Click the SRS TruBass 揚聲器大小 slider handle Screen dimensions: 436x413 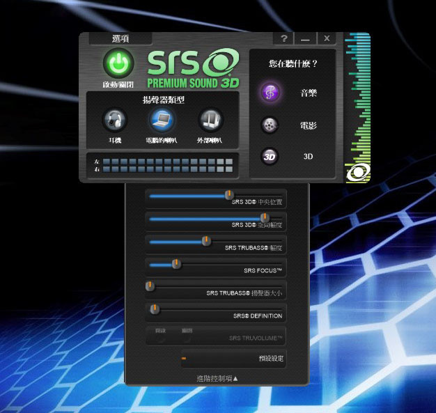click(x=149, y=286)
